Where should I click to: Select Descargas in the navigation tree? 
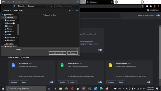click(10, 17)
